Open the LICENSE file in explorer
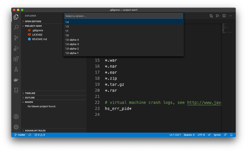Image resolution: width=247 pixels, height=152 pixels. point(37,35)
